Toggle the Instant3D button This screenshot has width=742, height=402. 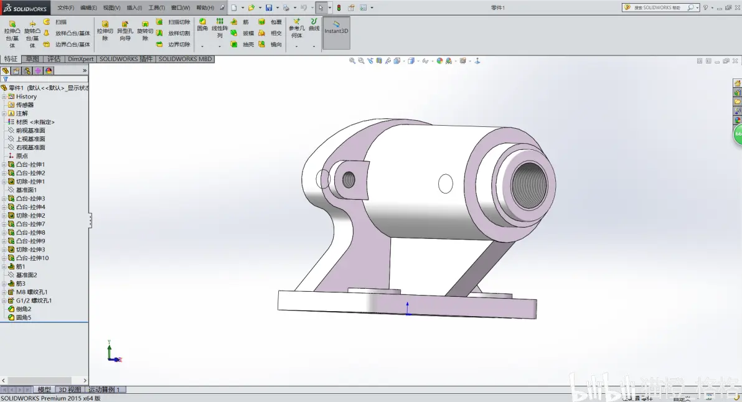(x=336, y=32)
